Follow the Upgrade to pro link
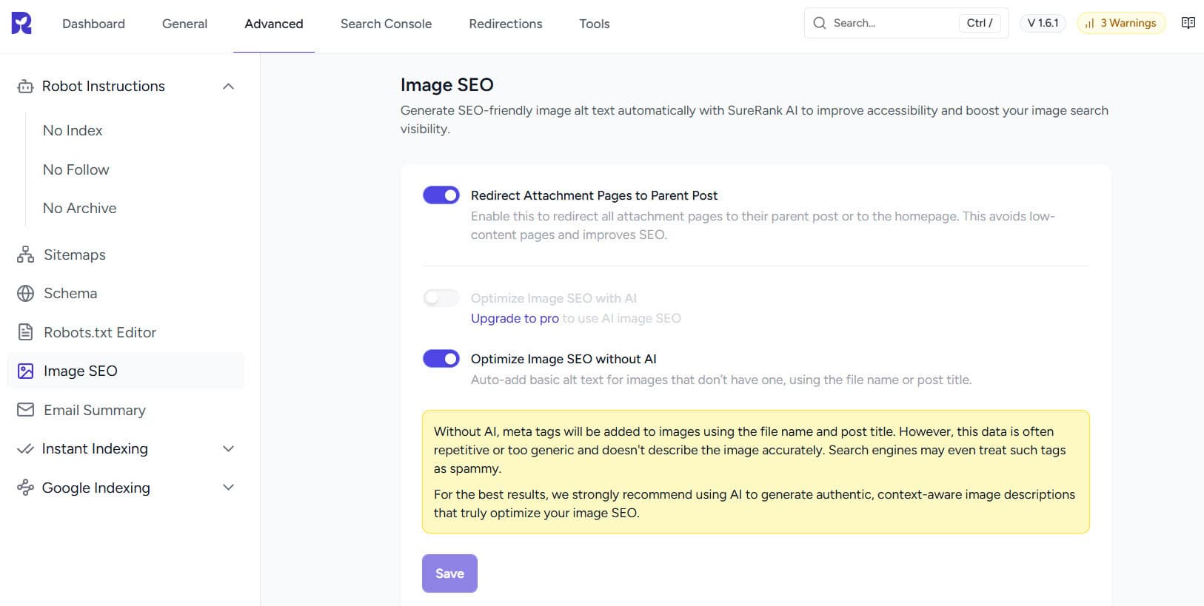 click(x=515, y=318)
